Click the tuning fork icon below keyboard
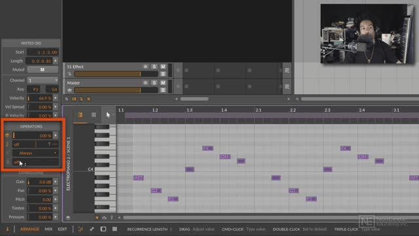The image size is (419, 236). 112,218
